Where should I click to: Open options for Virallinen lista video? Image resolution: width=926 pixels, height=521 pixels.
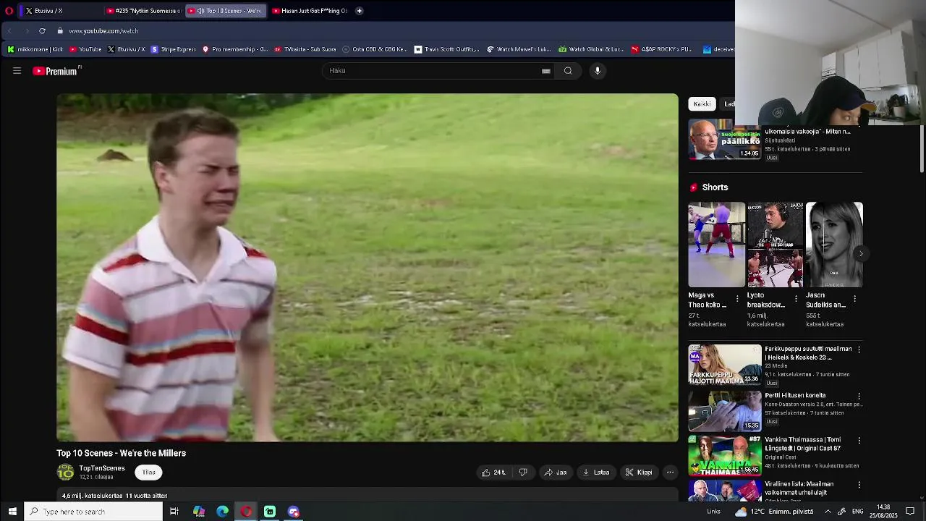tap(859, 485)
